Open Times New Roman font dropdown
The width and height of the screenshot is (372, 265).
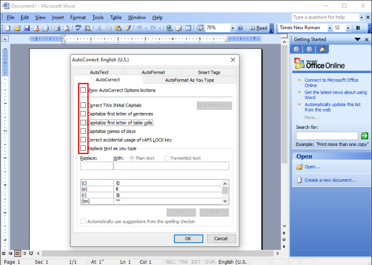(329, 28)
